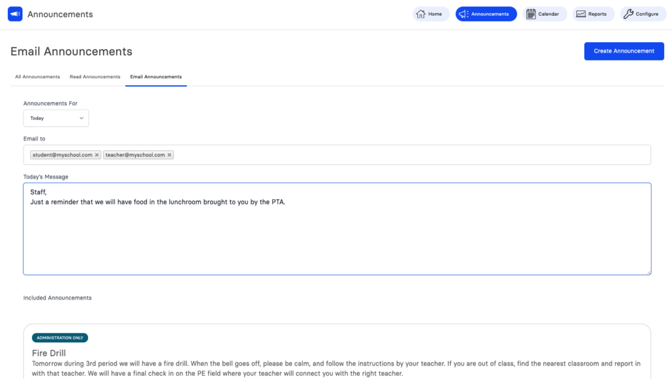This screenshot has height=379, width=672.
Task: Navigate home using the Home icon
Action: pyautogui.click(x=421, y=13)
